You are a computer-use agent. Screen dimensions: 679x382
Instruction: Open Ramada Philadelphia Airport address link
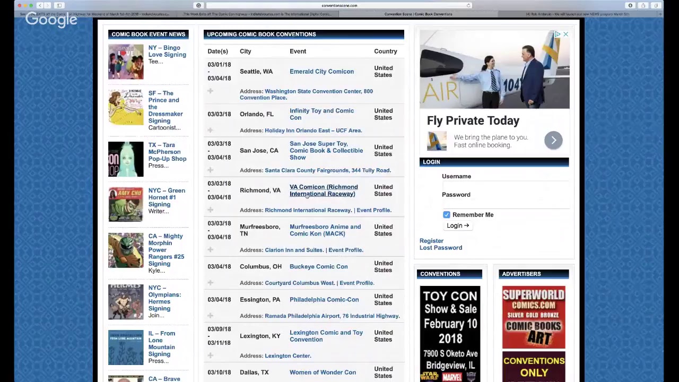coord(332,316)
